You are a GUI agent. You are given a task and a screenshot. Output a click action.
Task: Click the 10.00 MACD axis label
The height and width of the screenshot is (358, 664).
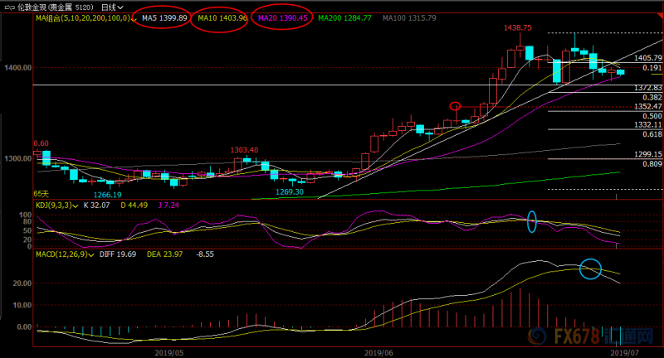pos(22,305)
